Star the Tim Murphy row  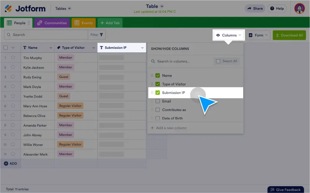coord(13,57)
